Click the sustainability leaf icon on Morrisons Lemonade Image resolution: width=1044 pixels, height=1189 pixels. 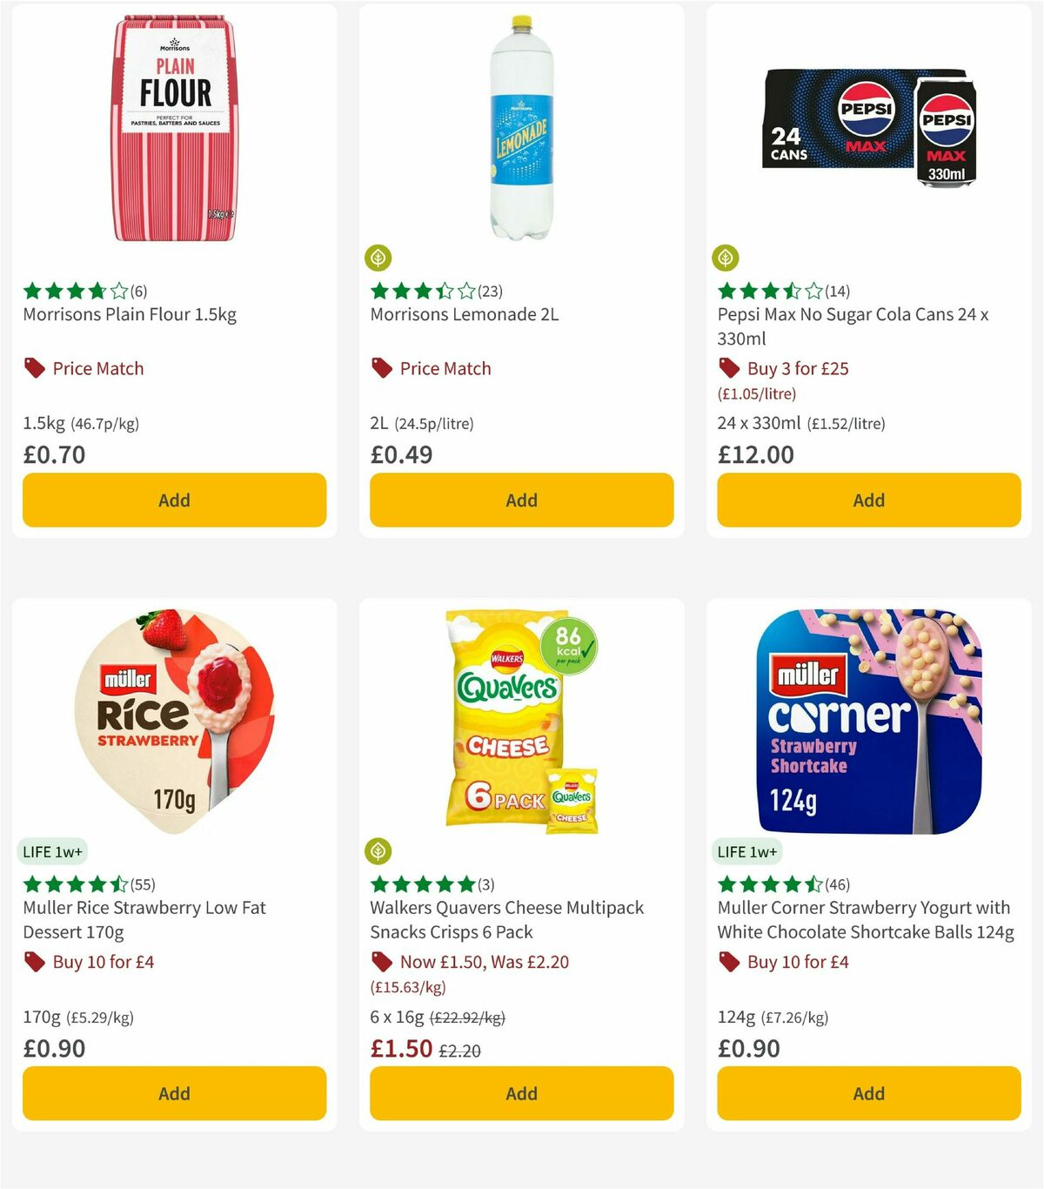pyautogui.click(x=378, y=258)
